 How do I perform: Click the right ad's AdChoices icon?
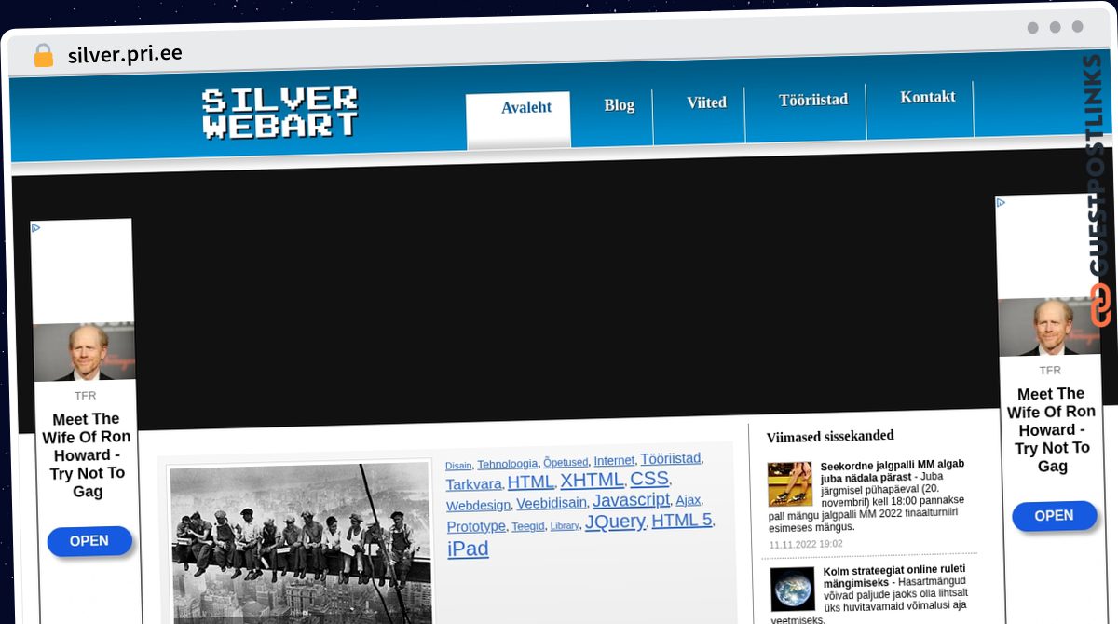point(1002,203)
